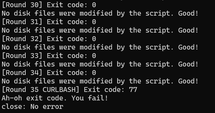Click the 'close:' word on last line

point(14,107)
